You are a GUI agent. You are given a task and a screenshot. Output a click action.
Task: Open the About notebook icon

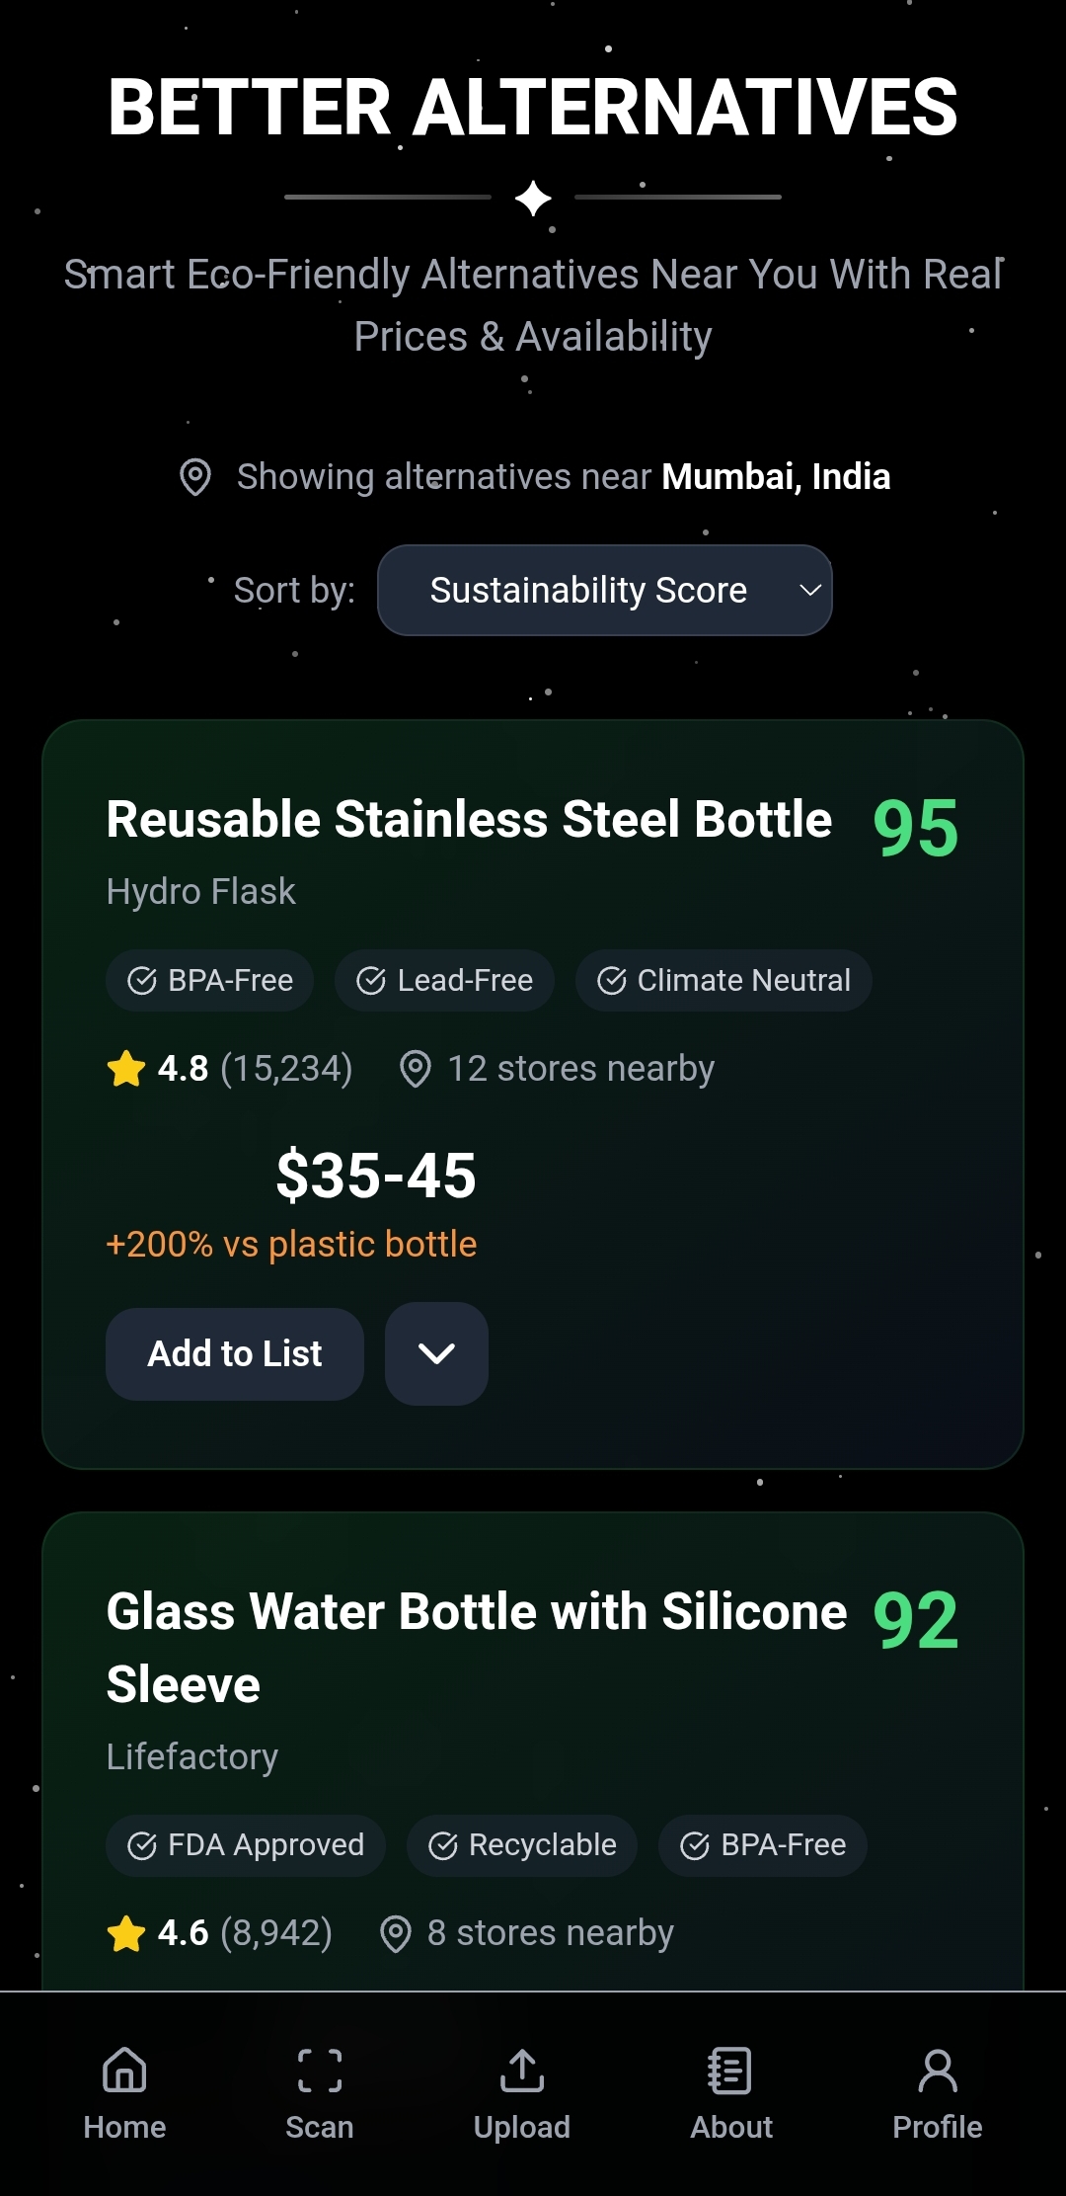(730, 2071)
